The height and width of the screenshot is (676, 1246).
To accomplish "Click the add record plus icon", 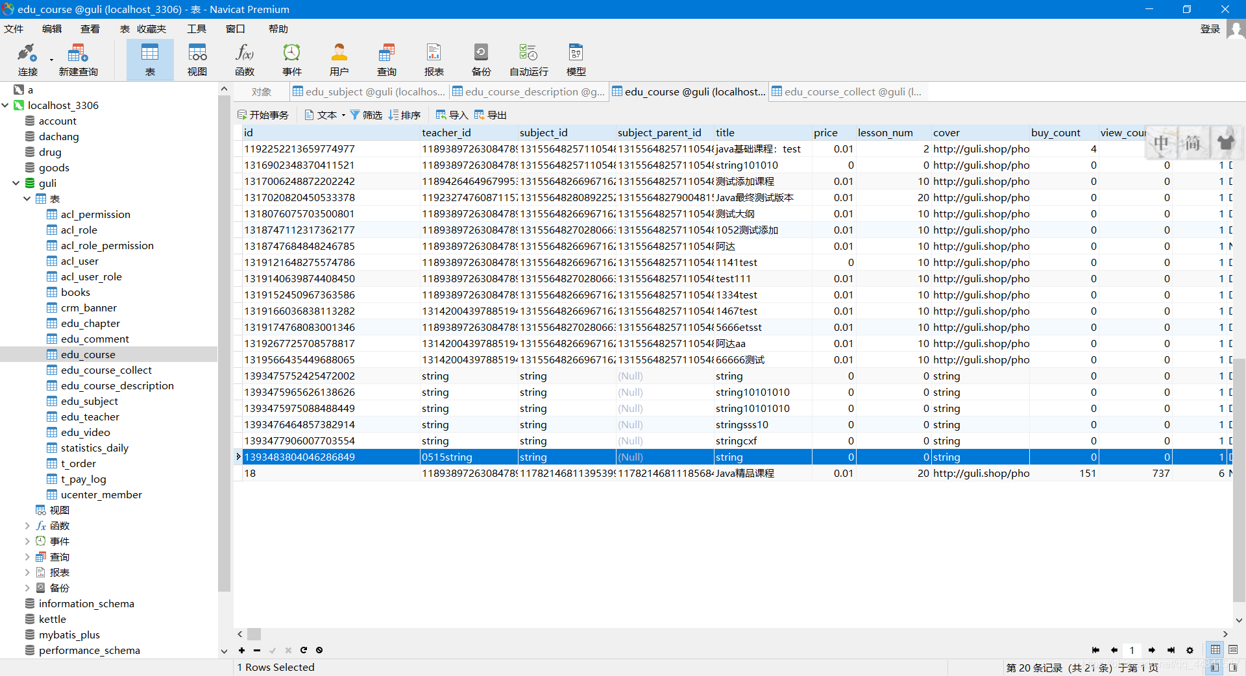I will tap(241, 650).
